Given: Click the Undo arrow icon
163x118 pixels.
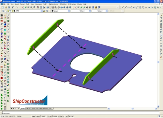Looking at the screenshot, I should (13, 7).
